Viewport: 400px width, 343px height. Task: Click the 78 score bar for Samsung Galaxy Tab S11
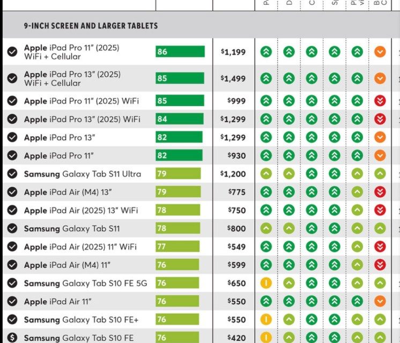click(178, 228)
